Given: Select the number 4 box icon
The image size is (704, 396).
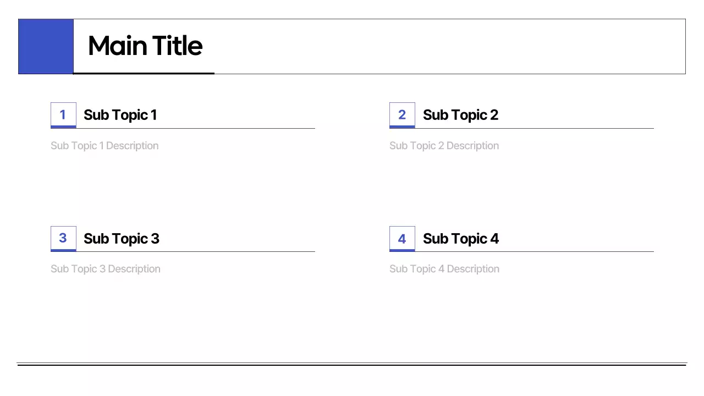Looking at the screenshot, I should pyautogui.click(x=402, y=239).
